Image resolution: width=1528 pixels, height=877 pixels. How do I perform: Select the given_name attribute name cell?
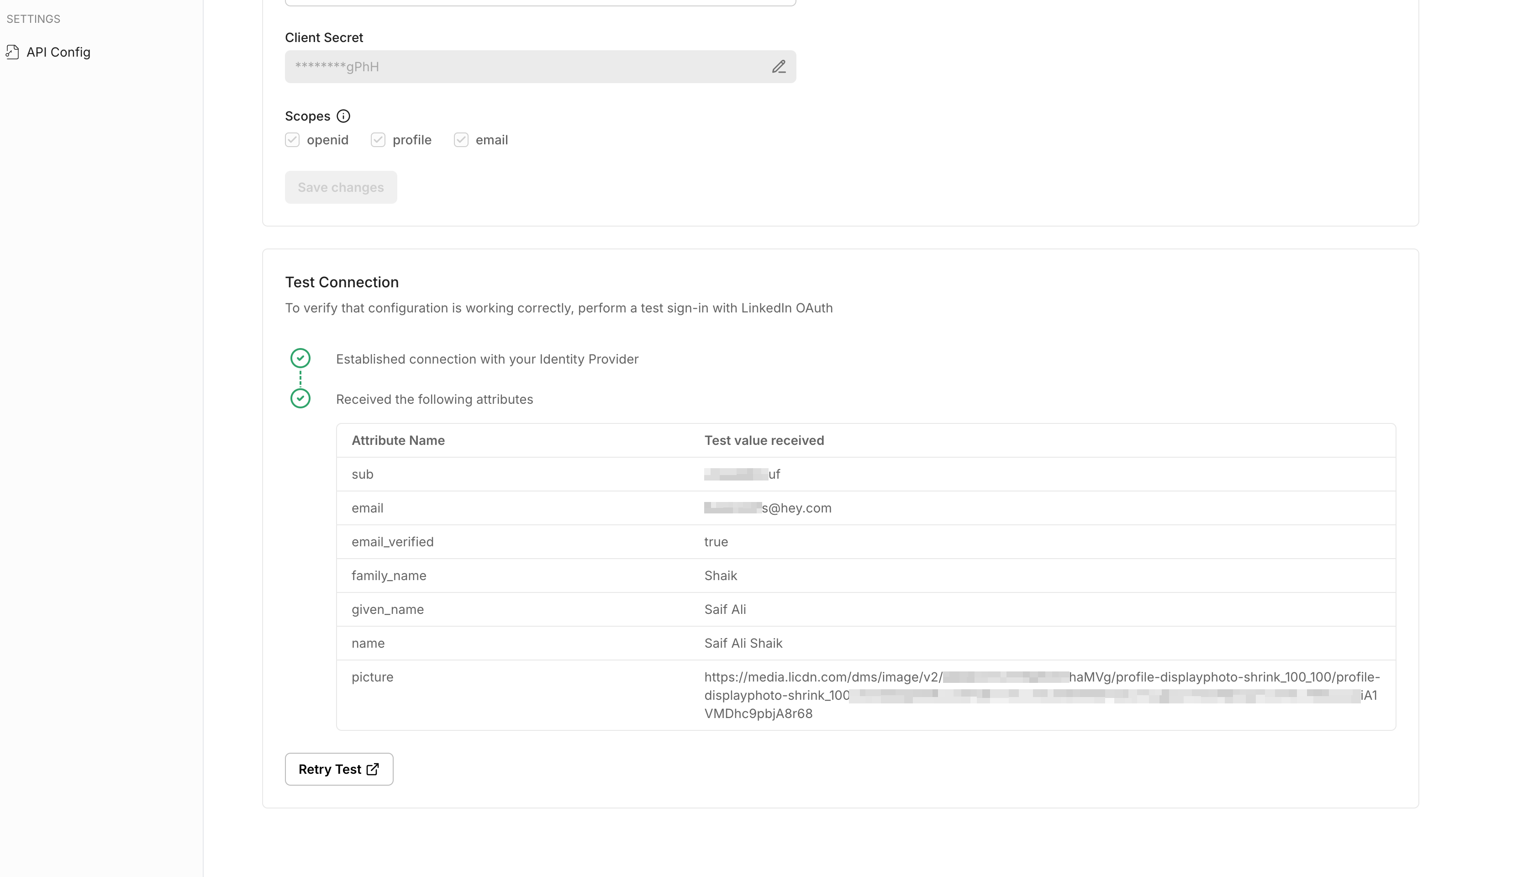click(387, 610)
